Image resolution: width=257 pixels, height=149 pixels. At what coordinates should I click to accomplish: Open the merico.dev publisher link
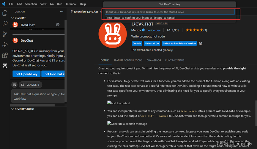[x=153, y=30]
